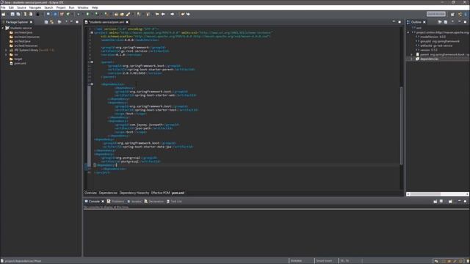Open the Run menu
Screen dimensions: 470x264
[x=71, y=7]
